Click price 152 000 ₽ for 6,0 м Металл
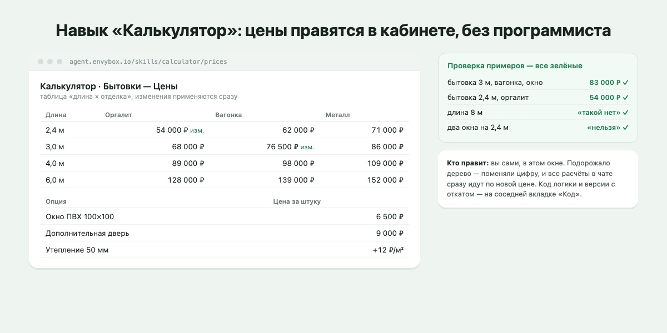The height and width of the screenshot is (333, 667). pos(386,180)
